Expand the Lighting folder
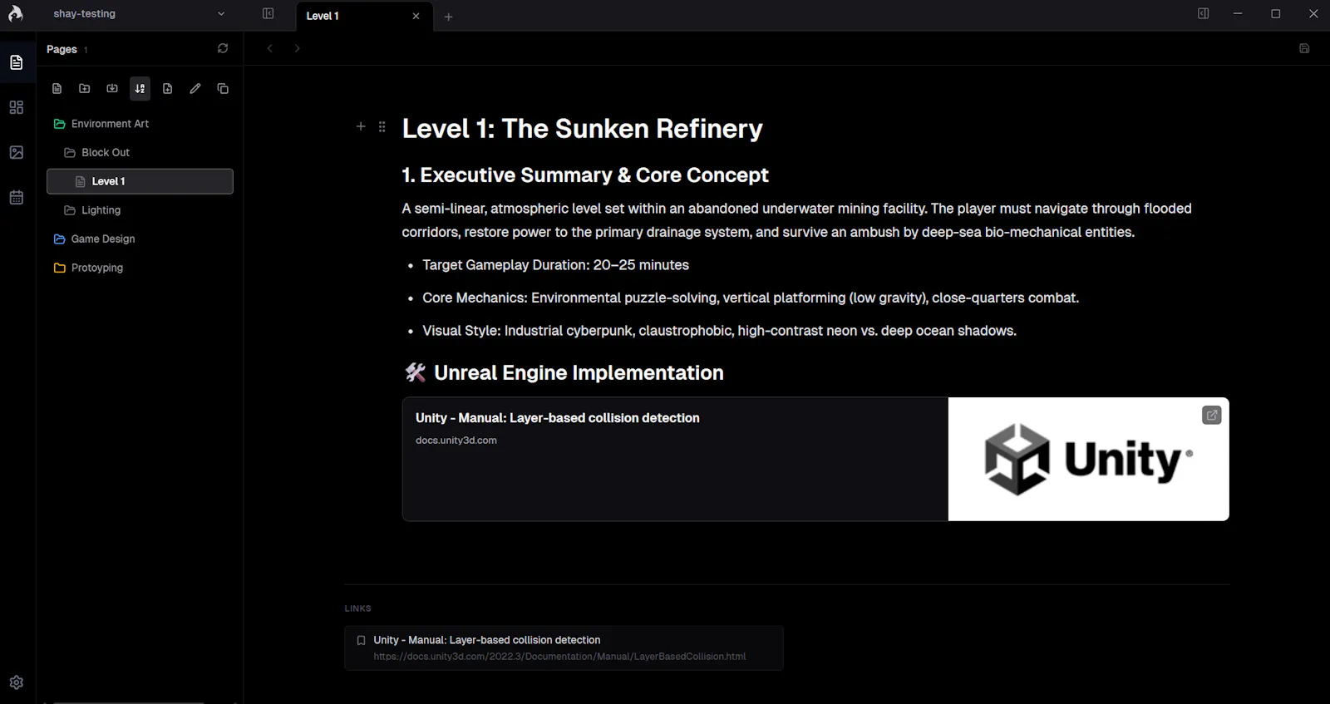Viewport: 1330px width, 704px height. [140, 210]
